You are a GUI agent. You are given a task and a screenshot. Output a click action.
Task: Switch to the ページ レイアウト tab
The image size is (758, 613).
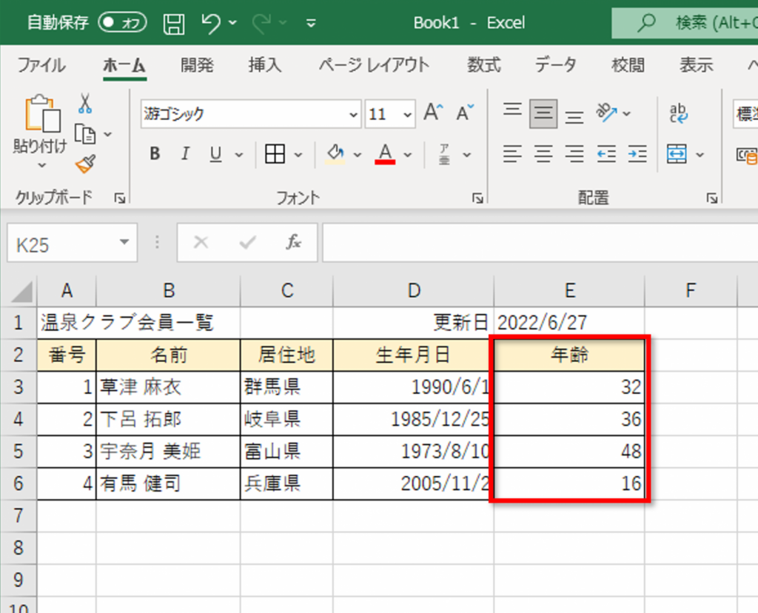(x=374, y=65)
